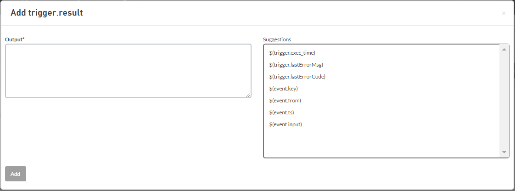This screenshot has height=191, width=515.
Task: Insert the $(event.ts) suggestion
Action: (281, 112)
